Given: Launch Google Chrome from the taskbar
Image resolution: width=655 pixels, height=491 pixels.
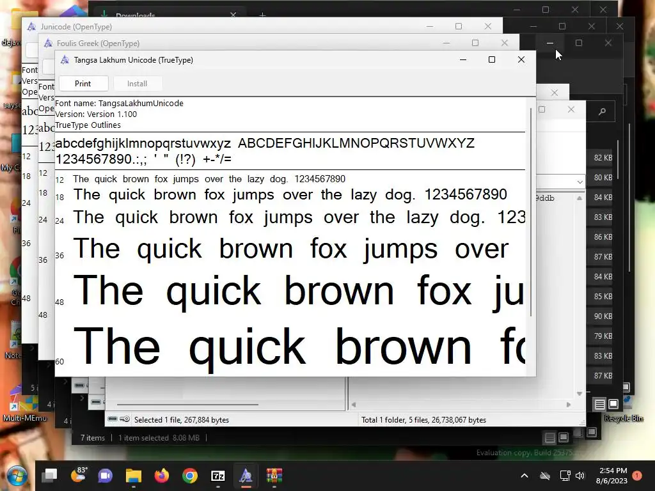Looking at the screenshot, I should (x=190, y=476).
